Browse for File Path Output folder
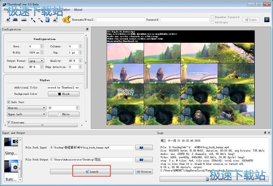Screen dimensions: 273x186 [144, 159]
